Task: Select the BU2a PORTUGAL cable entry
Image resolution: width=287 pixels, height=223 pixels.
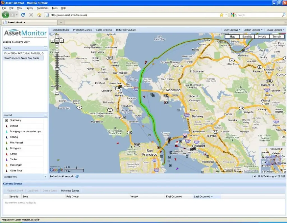Action: [24, 53]
